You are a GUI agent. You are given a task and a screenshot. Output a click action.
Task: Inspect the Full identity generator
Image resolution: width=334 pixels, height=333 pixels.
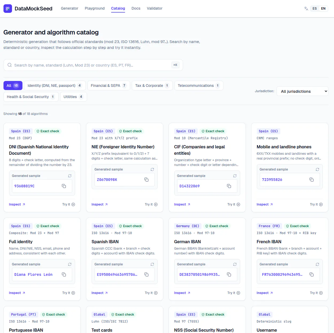click(x=17, y=293)
